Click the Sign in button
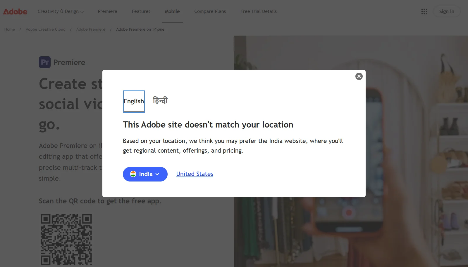This screenshot has width=468, height=267. (447, 11)
